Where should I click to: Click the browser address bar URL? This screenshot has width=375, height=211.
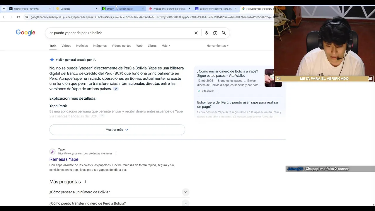tap(152, 17)
